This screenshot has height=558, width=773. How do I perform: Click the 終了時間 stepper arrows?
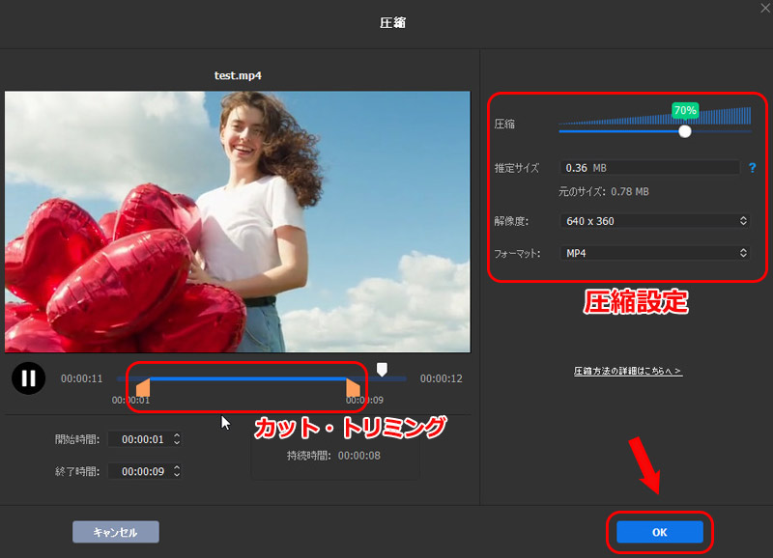(176, 471)
